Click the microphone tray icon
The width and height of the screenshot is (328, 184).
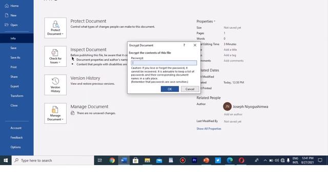coord(288,160)
